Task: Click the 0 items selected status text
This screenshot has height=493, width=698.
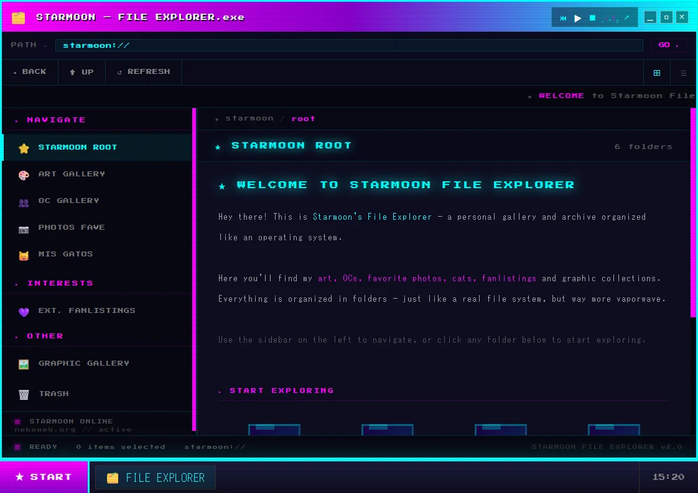Action: 121,447
